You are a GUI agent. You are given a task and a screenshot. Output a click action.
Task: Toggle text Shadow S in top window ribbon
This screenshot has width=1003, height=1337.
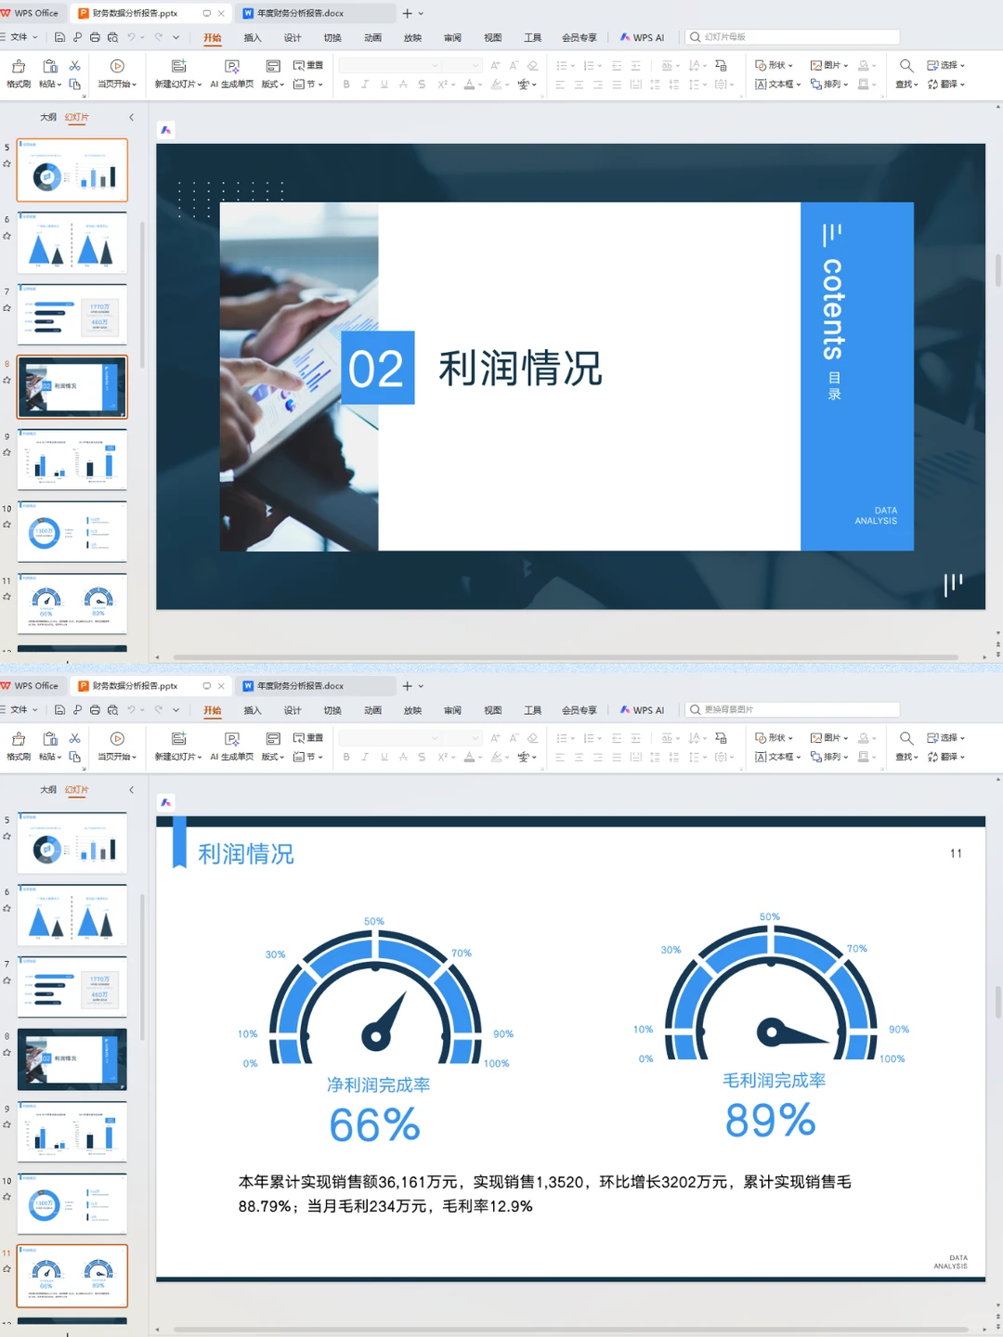(422, 84)
